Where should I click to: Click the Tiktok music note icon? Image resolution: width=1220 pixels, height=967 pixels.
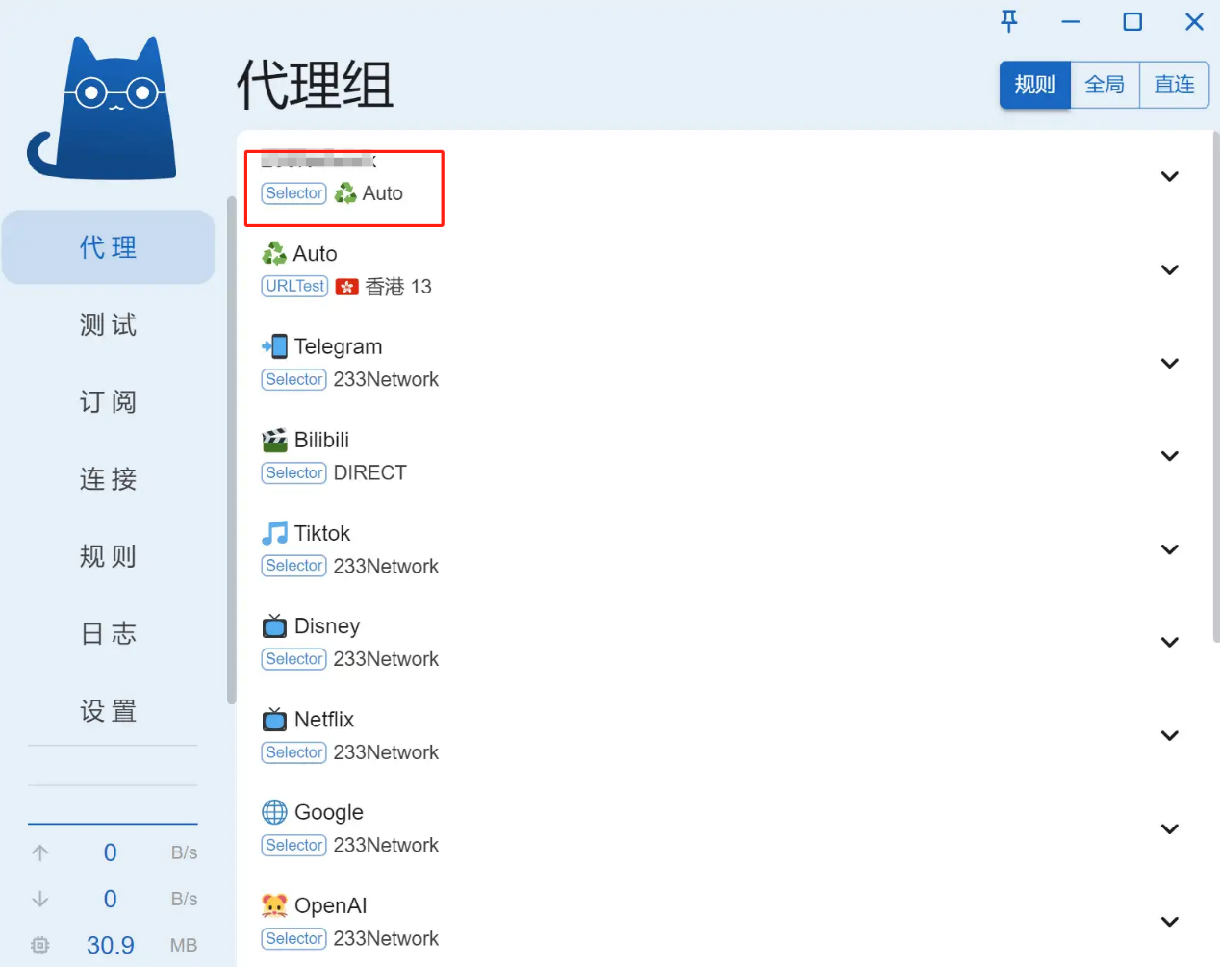[x=274, y=533]
